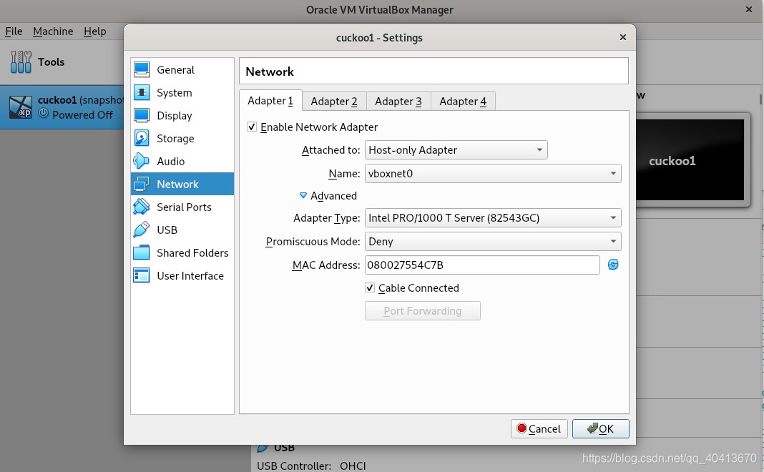Image resolution: width=764 pixels, height=472 pixels.
Task: Close the cuckoo1 Settings dialog
Action: click(622, 37)
